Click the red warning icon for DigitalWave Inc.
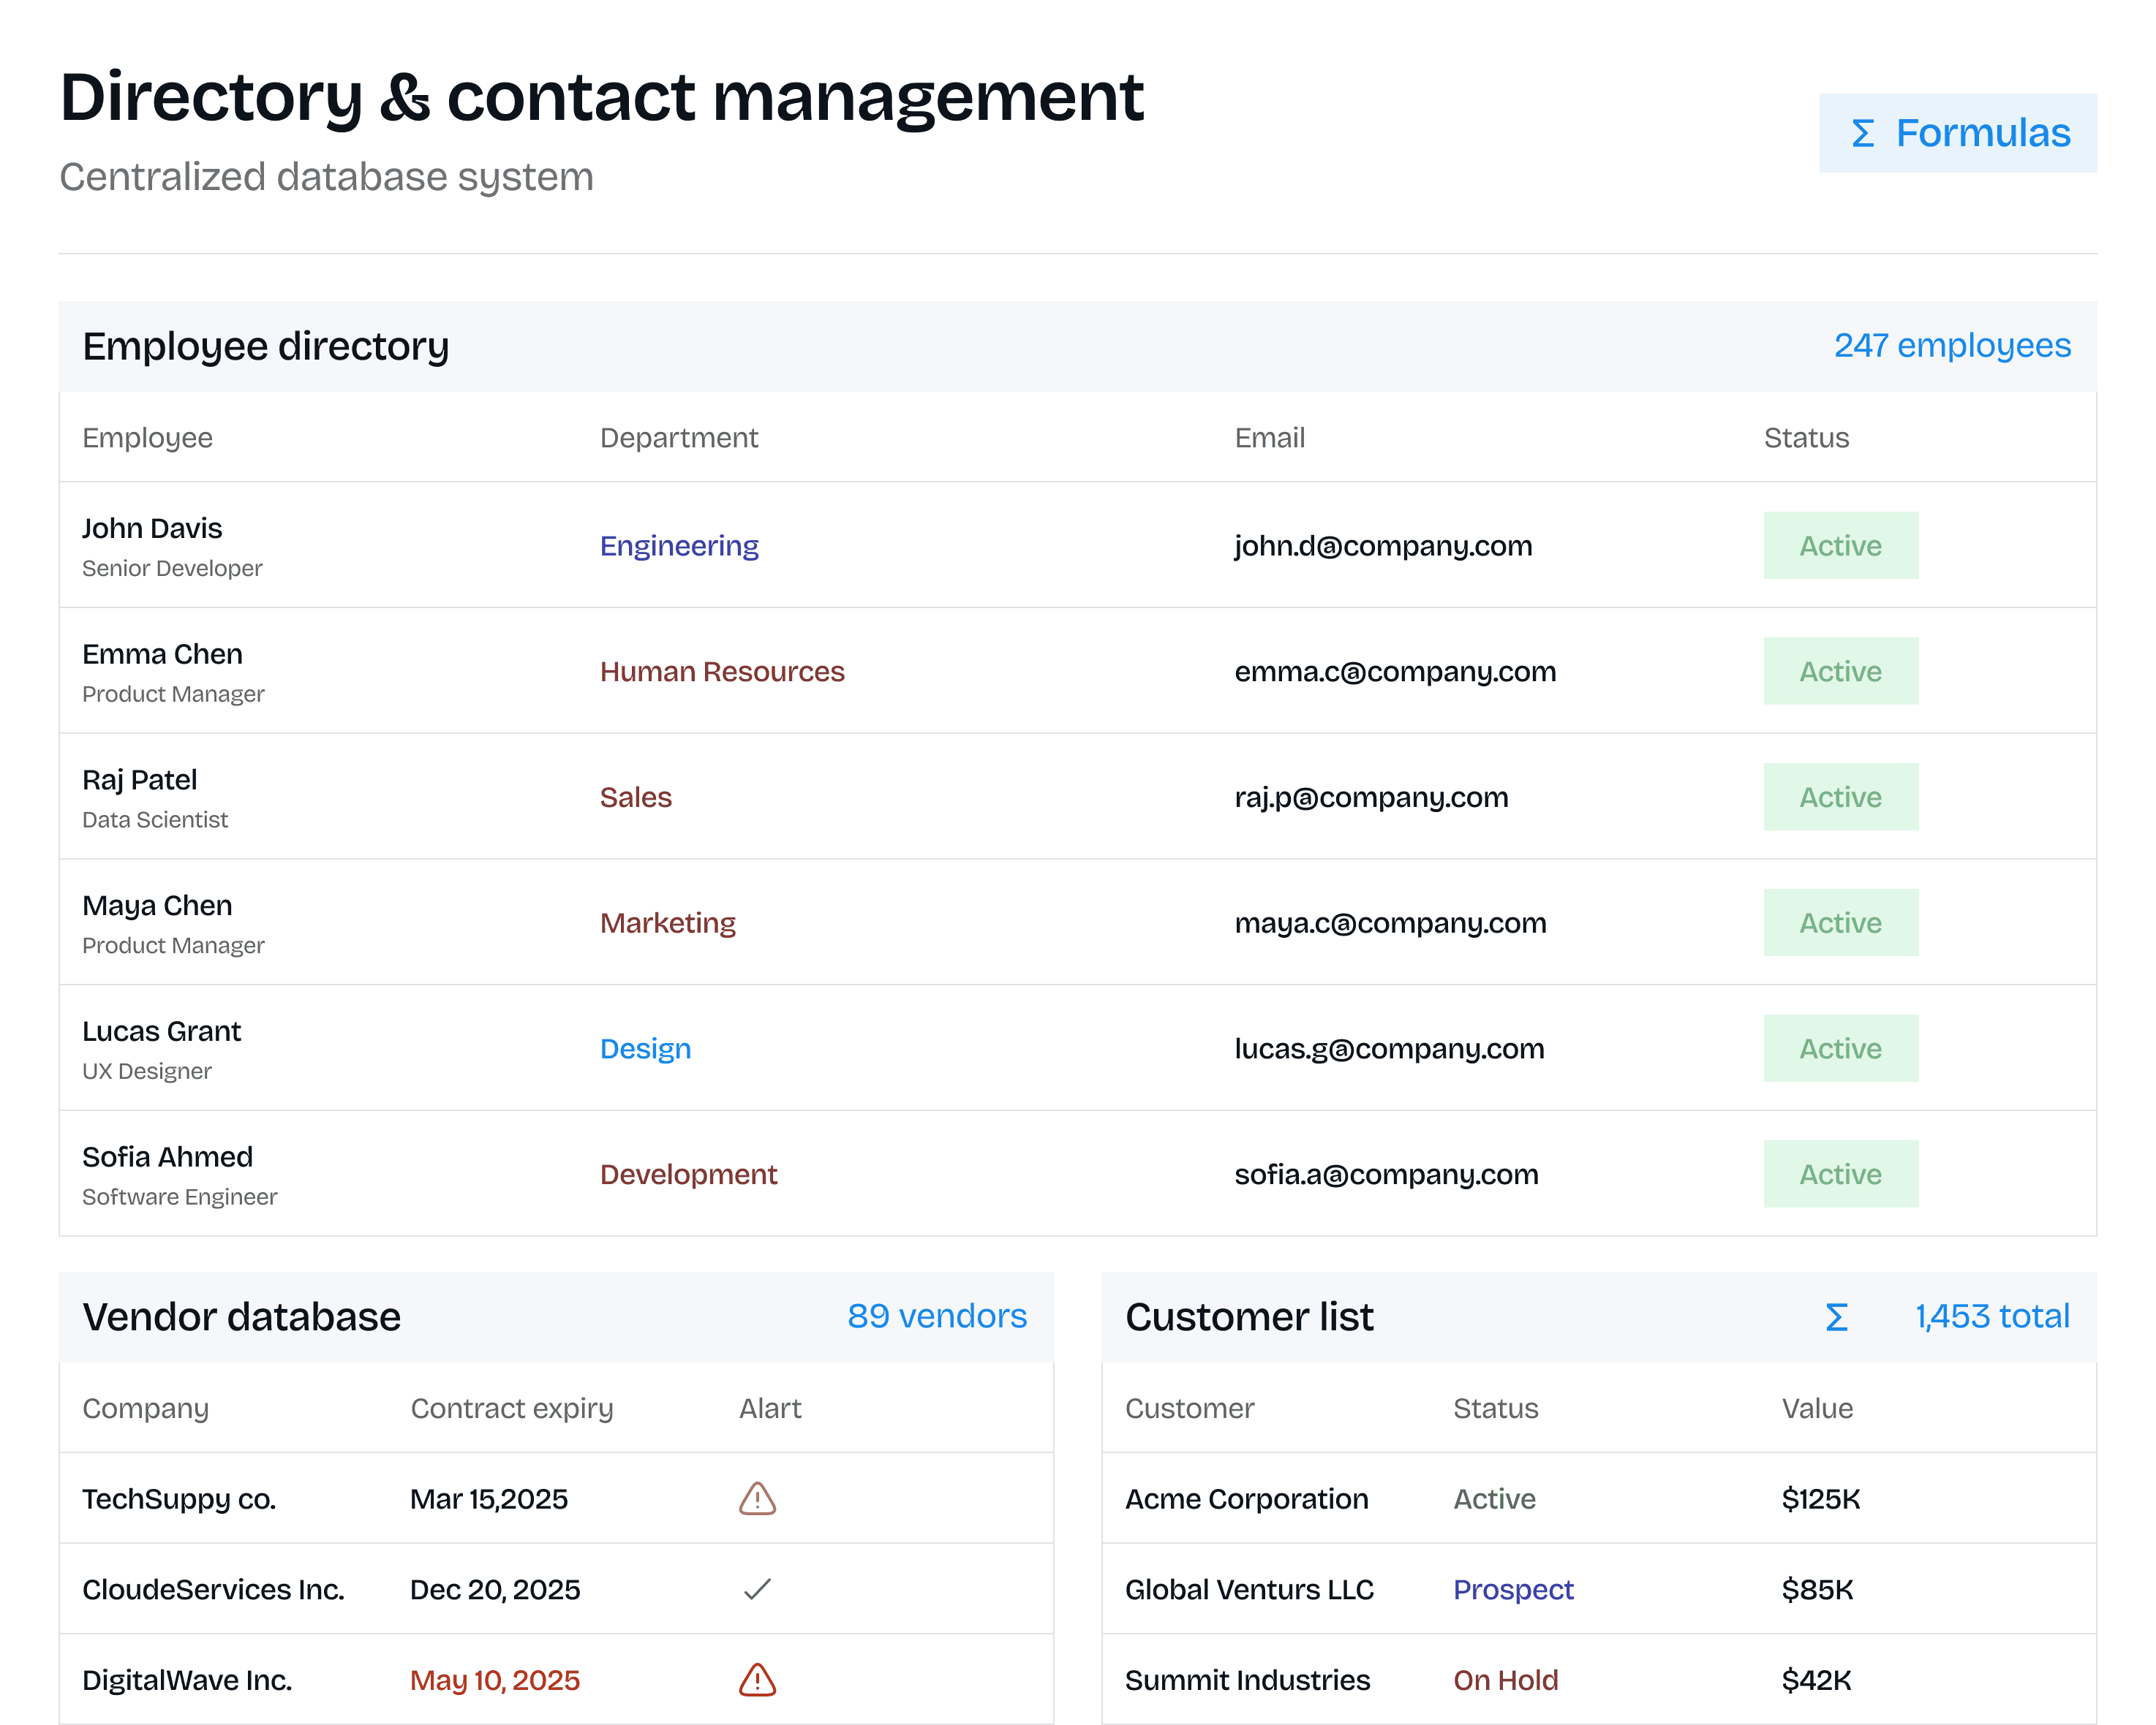Screen dimensions: 2156x1725 point(757,1679)
